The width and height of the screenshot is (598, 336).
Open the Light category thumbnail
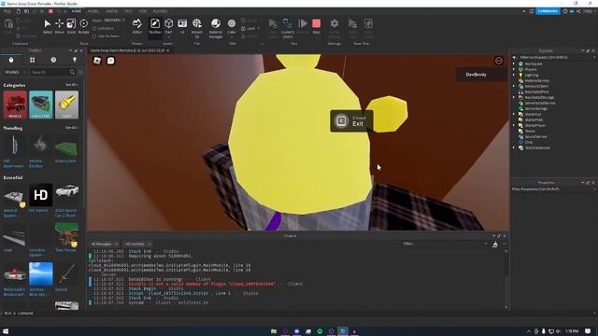pyautogui.click(x=66, y=105)
